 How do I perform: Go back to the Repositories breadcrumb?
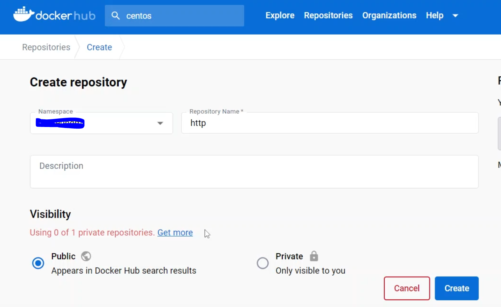click(x=46, y=47)
